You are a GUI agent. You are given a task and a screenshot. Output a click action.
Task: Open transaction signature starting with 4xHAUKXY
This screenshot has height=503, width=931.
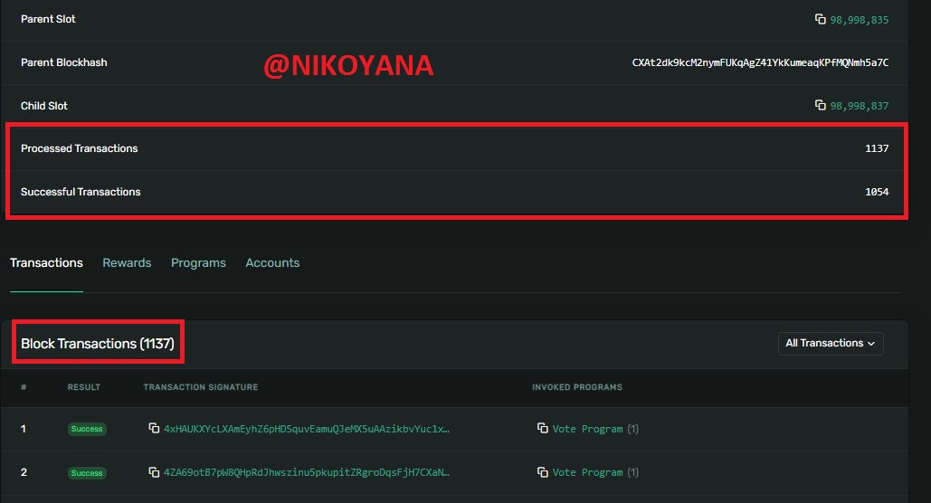point(307,429)
